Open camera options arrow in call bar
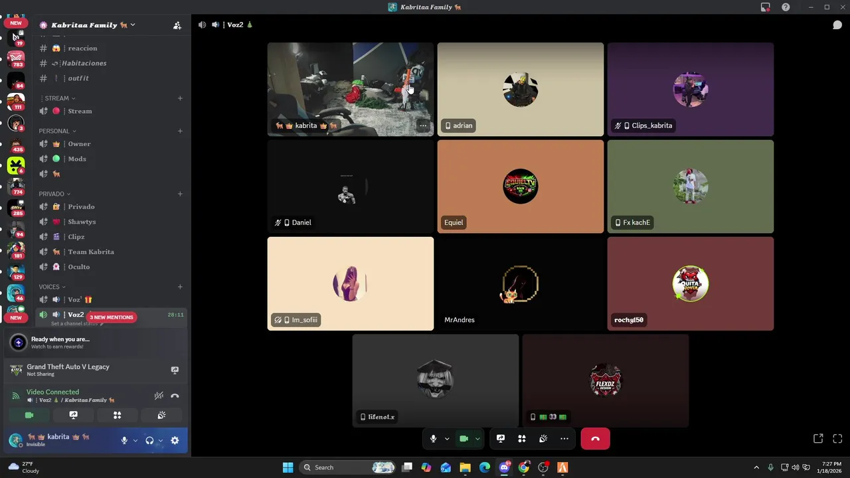The width and height of the screenshot is (850, 478). (477, 439)
